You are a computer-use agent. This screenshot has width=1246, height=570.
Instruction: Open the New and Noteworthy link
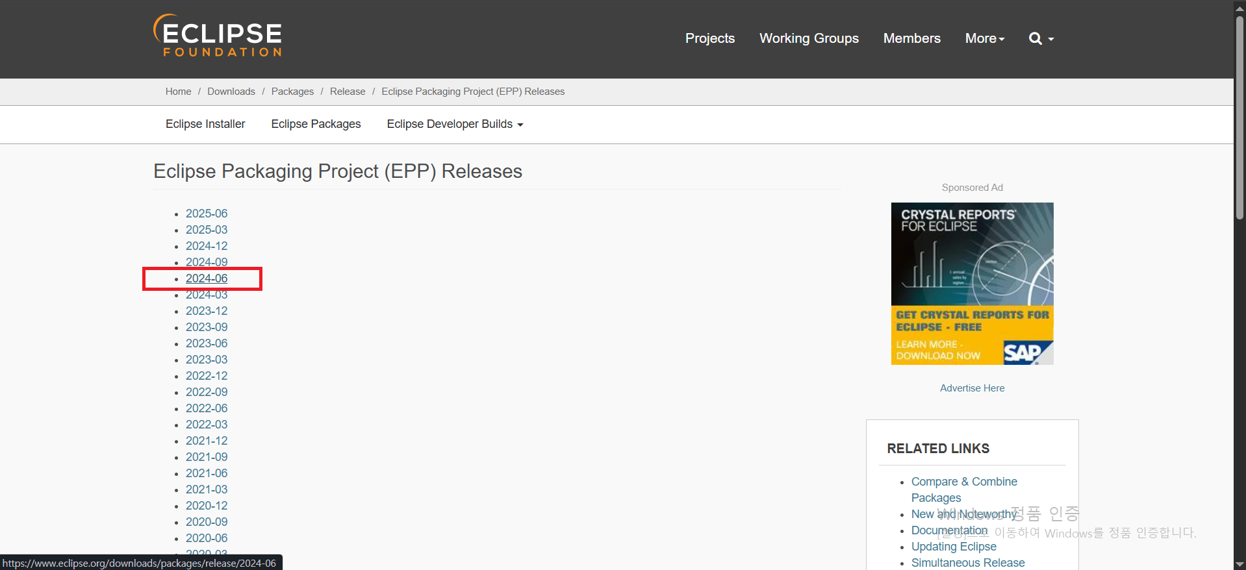pyautogui.click(x=964, y=514)
